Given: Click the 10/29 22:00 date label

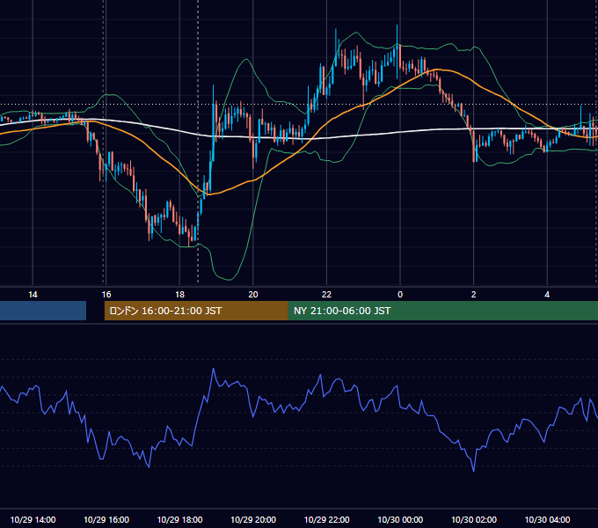Looking at the screenshot, I should click(x=326, y=519).
